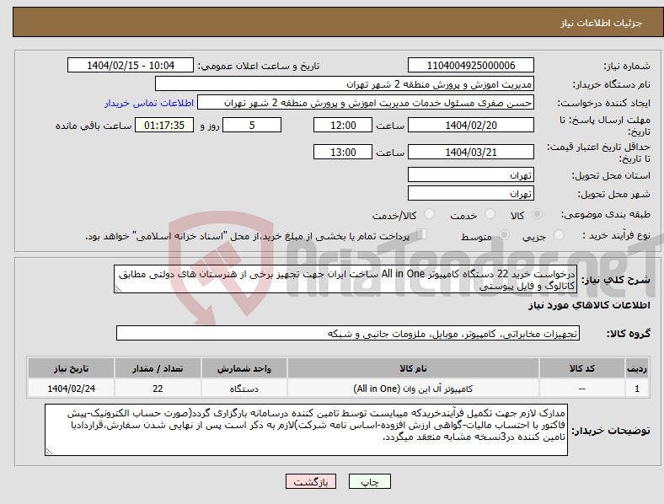Click the نام دستگاه خریدار field
This screenshot has height=504, width=664.
click(x=345, y=83)
